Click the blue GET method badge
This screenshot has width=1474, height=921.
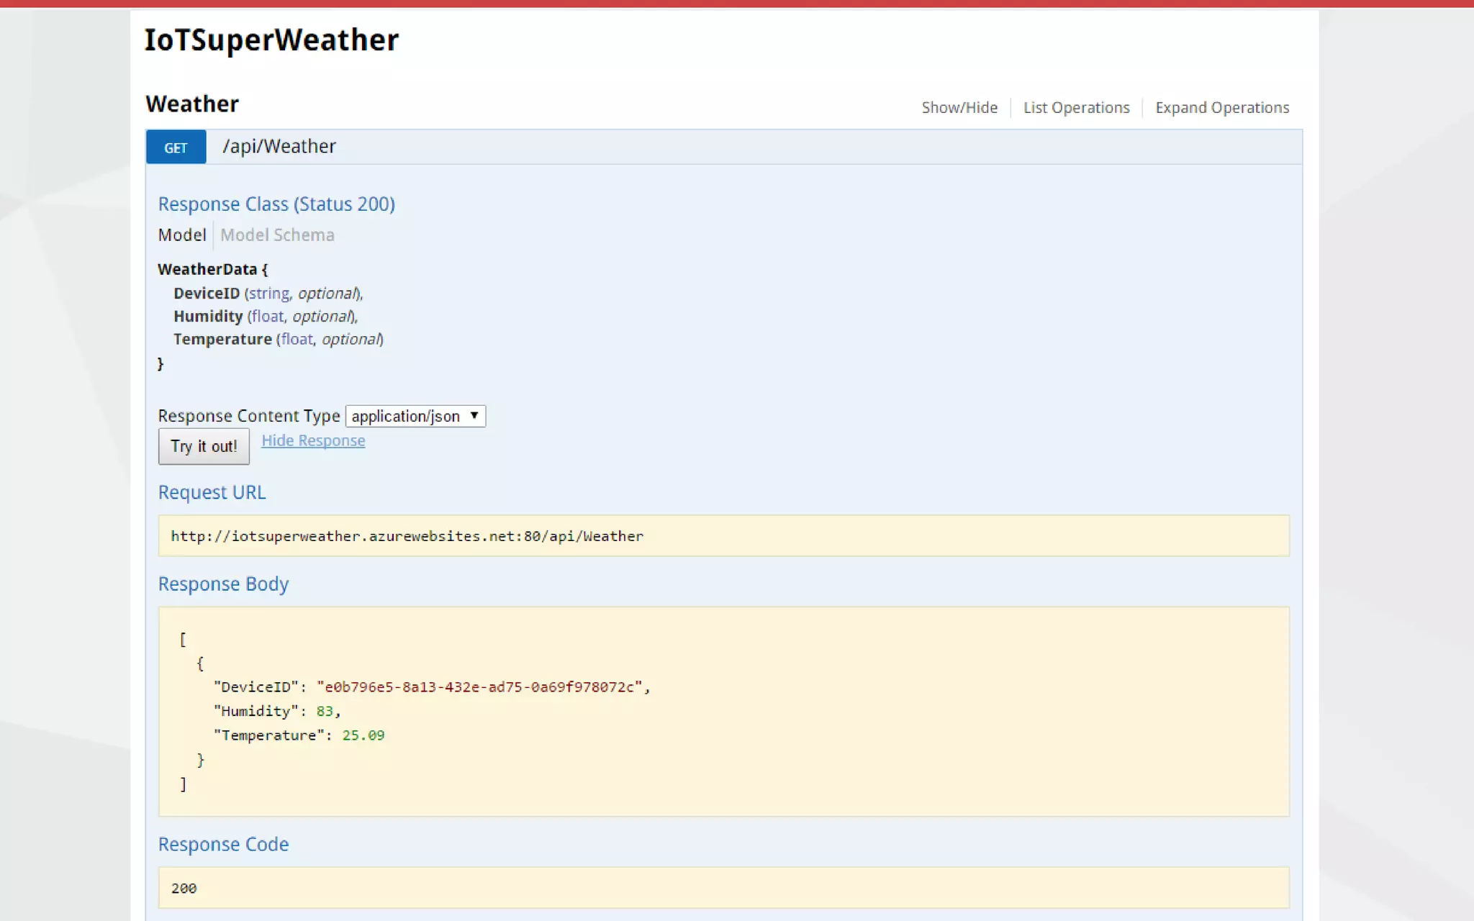tap(176, 148)
